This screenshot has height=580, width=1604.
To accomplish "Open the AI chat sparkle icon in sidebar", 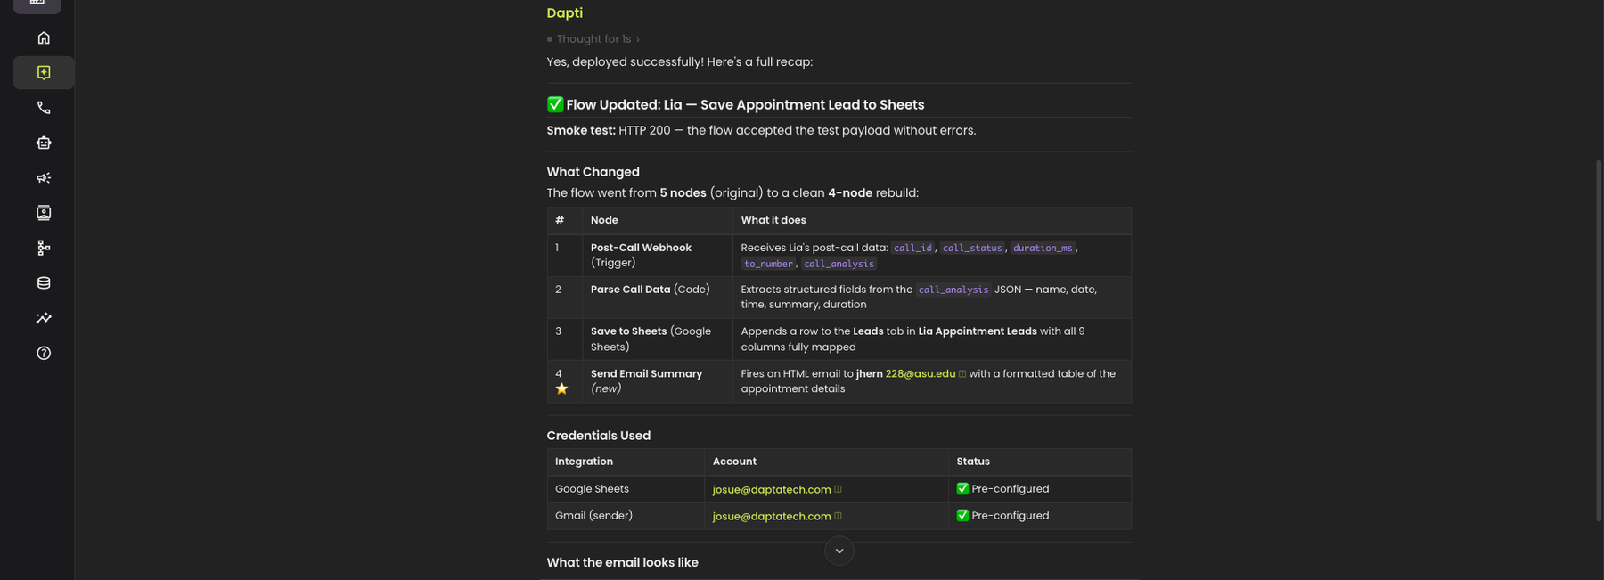I will [44, 72].
